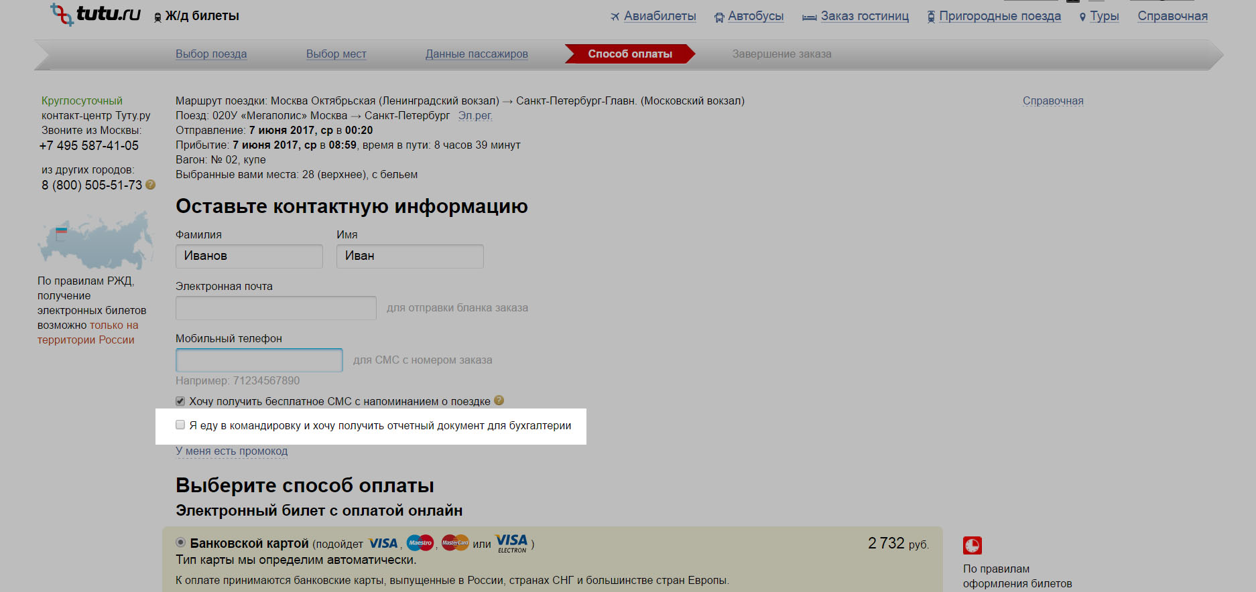1256x592 pixels.
Task: Click the map pin icon beside Туры
Action: click(1082, 17)
